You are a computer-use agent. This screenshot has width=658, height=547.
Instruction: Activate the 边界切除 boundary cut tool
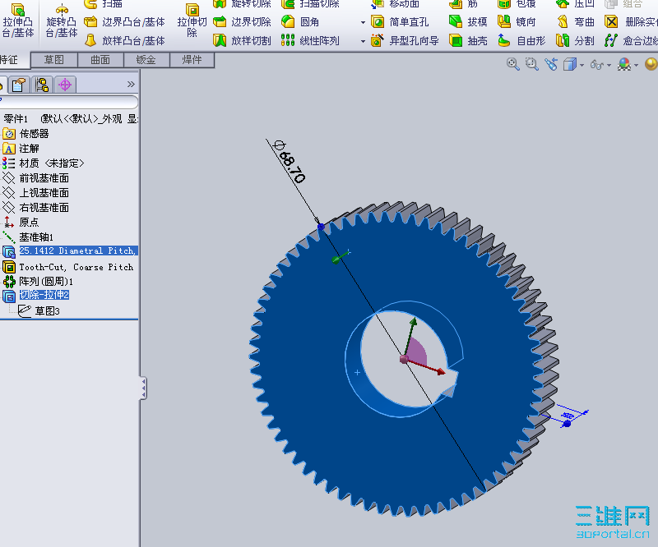(x=242, y=22)
